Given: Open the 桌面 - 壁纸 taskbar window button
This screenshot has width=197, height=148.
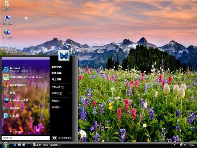Looking at the screenshot, I should (x=46, y=145).
